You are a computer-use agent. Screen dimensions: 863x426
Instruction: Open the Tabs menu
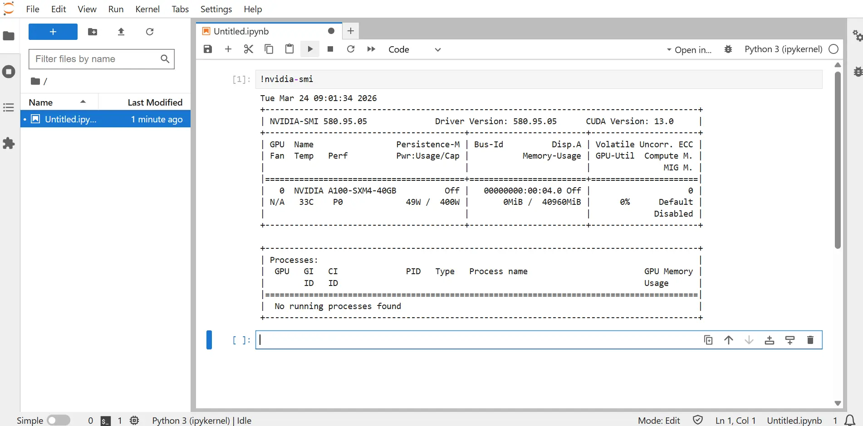180,9
